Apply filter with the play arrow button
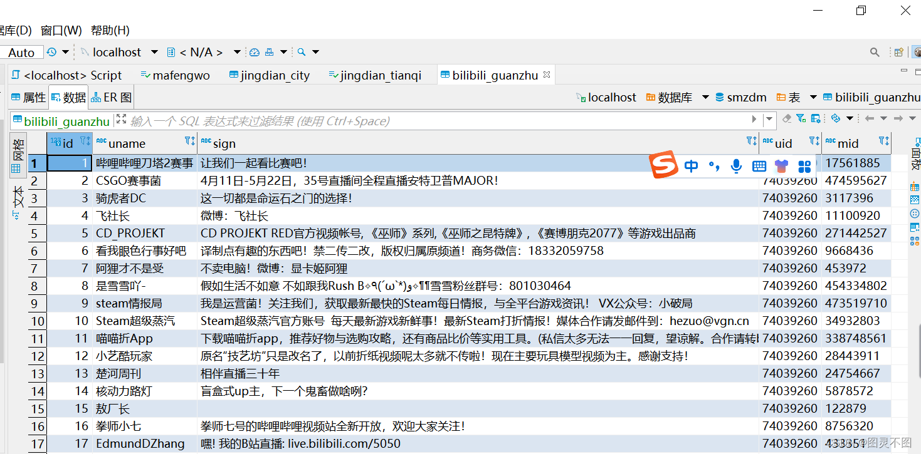Image resolution: width=921 pixels, height=454 pixels. click(754, 119)
